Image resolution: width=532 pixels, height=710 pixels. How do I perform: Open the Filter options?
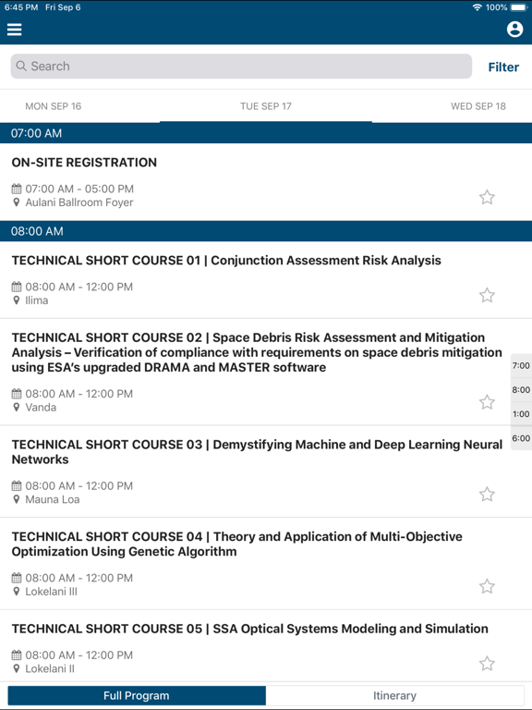coord(503,67)
